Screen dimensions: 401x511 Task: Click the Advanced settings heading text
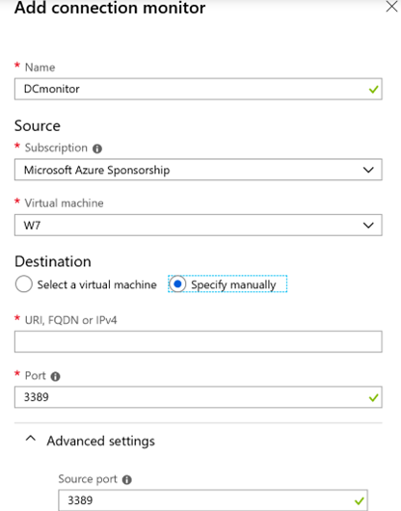click(x=100, y=442)
